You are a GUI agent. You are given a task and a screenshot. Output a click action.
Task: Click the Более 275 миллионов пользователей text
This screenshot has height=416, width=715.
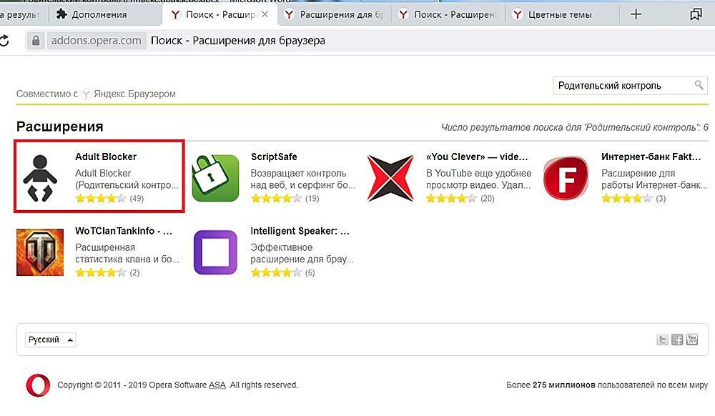(607, 385)
